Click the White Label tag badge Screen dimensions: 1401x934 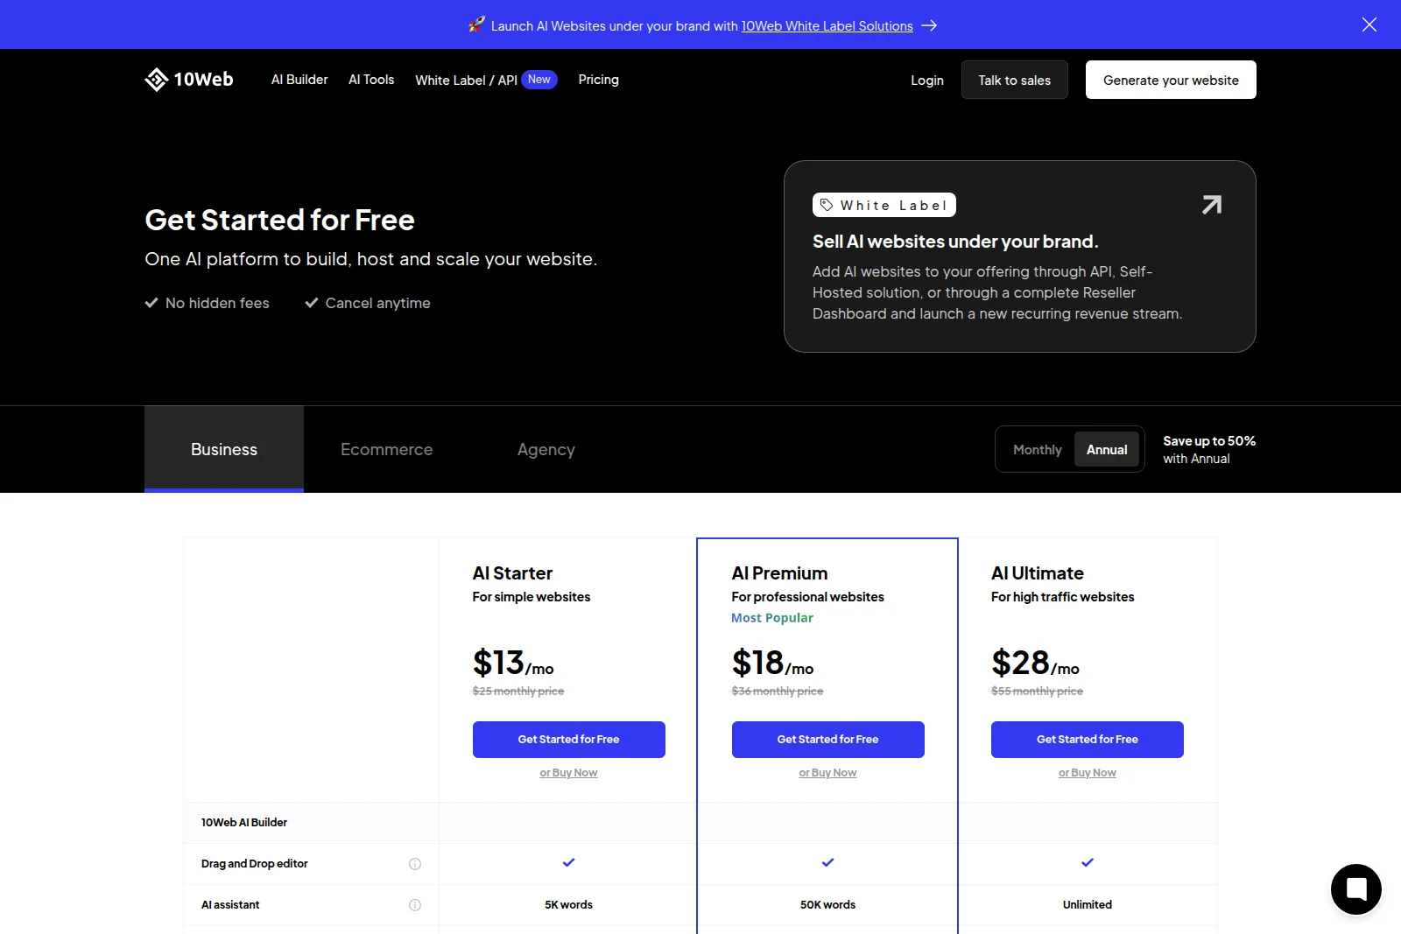click(x=884, y=205)
